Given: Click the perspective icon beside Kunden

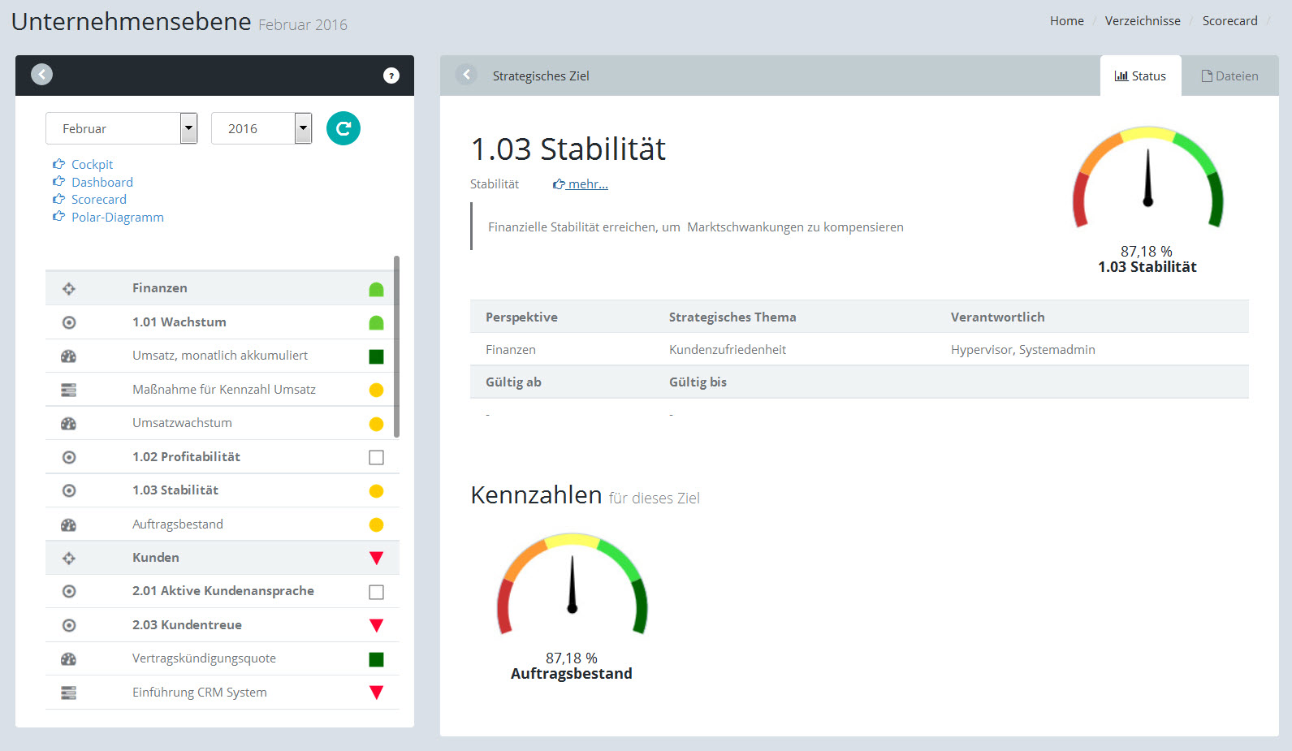Looking at the screenshot, I should (69, 558).
